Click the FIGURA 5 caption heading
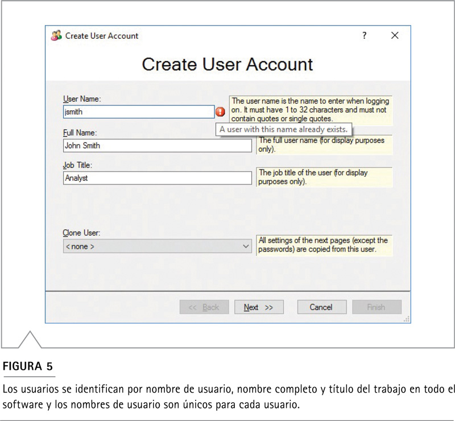 pyautogui.click(x=28, y=366)
